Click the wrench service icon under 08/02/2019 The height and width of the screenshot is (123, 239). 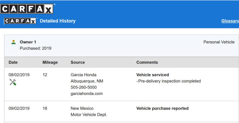pos(13,82)
